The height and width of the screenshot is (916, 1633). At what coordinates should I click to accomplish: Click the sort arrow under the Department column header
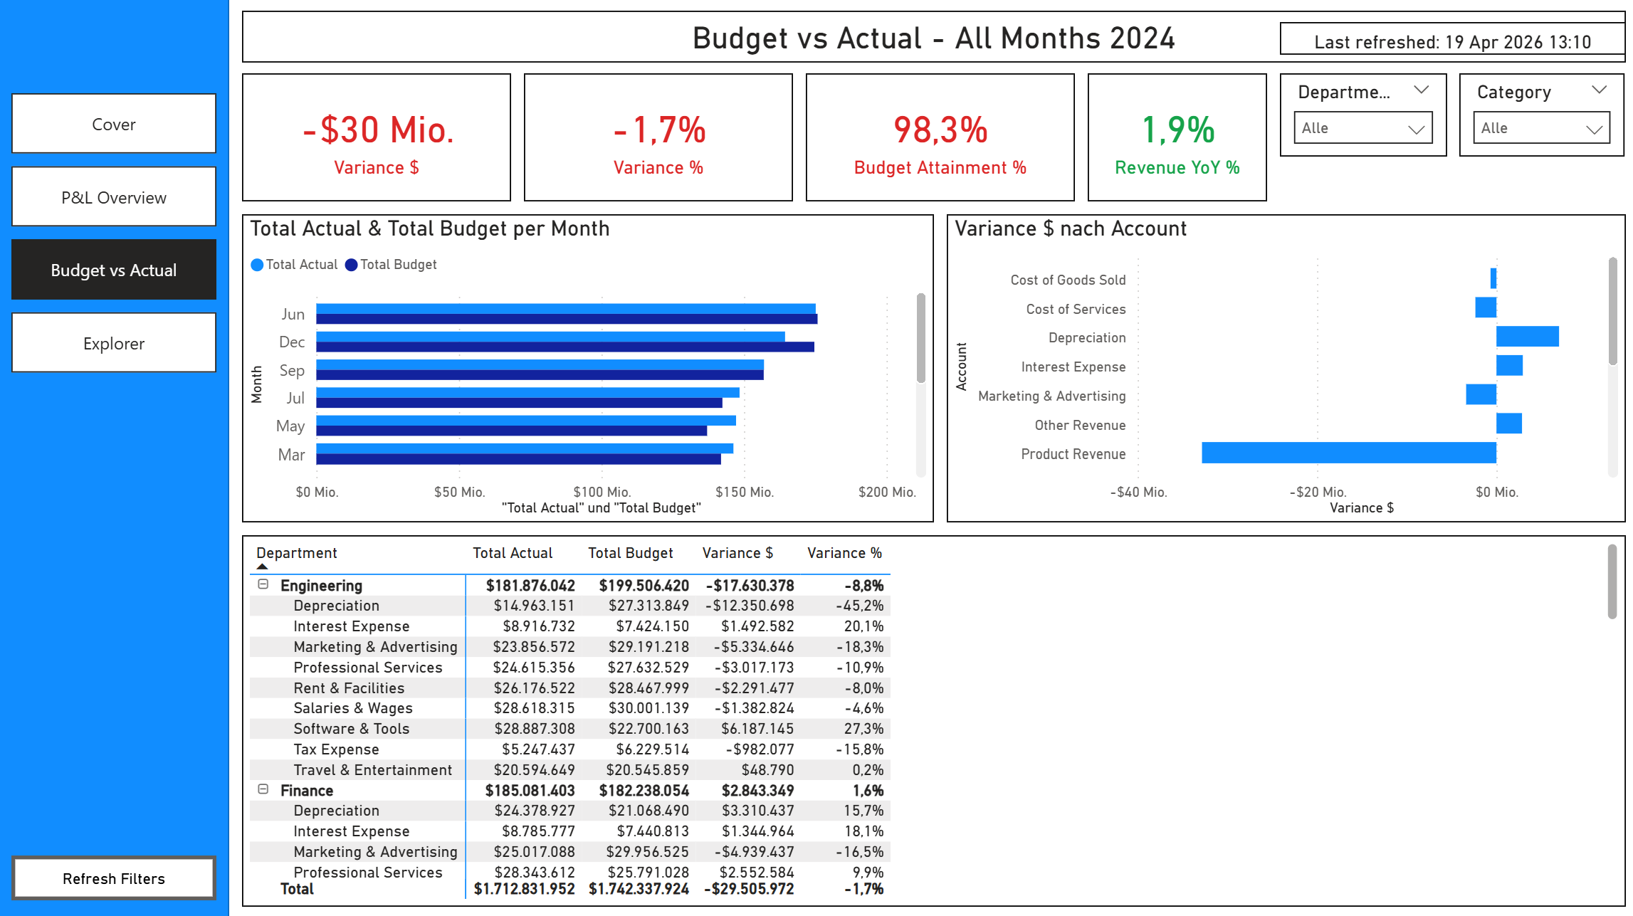click(261, 566)
